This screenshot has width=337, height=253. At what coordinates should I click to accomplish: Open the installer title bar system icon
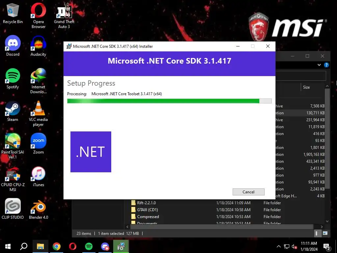69,46
